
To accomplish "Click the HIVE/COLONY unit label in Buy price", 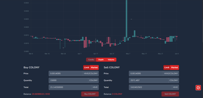I will [x=91, y=73].
